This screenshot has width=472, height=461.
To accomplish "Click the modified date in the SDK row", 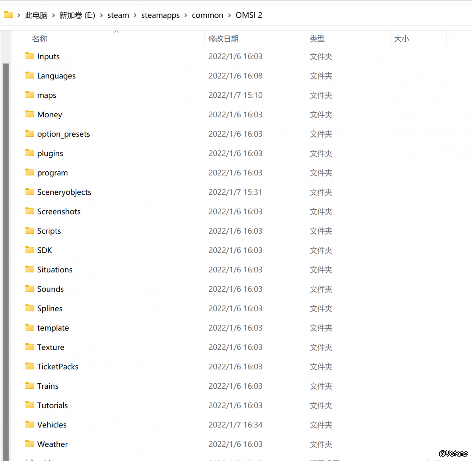I will 235,250.
